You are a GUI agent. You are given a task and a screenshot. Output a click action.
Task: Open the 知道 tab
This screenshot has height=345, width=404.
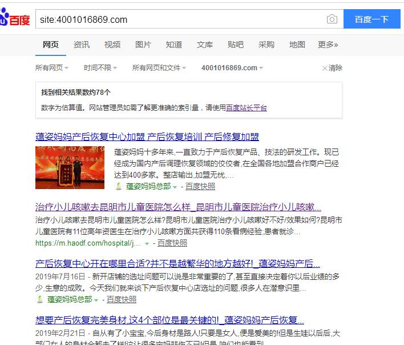[x=174, y=45]
